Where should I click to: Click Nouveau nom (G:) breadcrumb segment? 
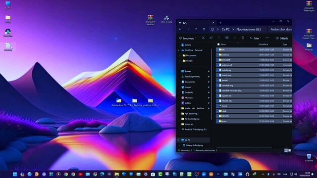point(249,29)
